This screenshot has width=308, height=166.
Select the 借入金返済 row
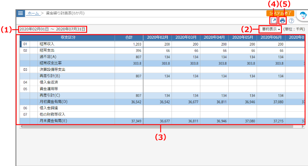tap(162, 83)
